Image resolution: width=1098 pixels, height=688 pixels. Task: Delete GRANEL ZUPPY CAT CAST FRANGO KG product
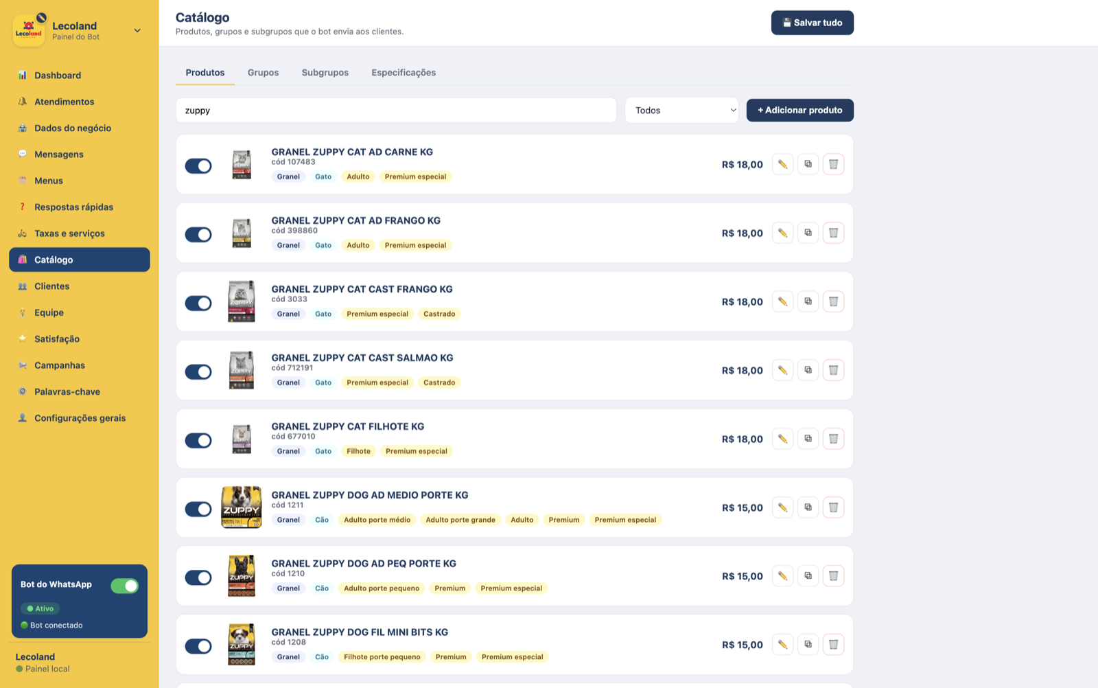tap(833, 301)
